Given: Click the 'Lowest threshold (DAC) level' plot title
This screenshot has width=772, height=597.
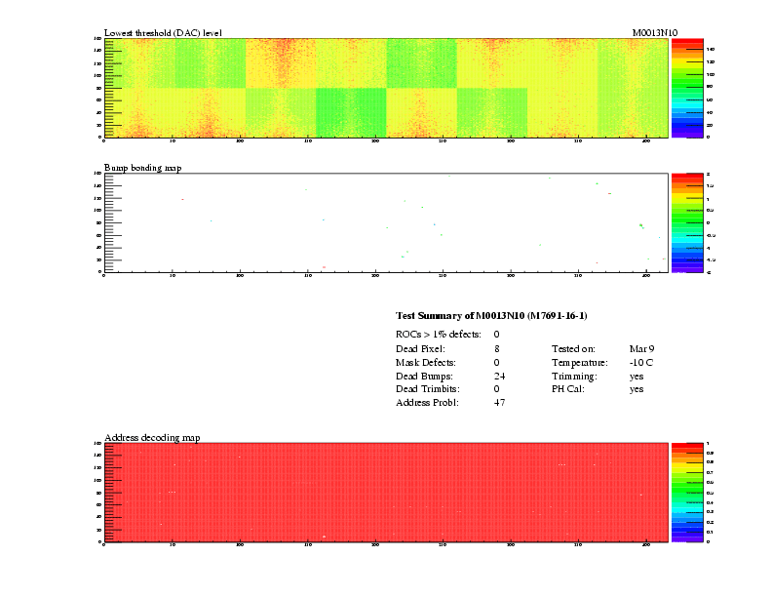Looking at the screenshot, I should coord(163,33).
